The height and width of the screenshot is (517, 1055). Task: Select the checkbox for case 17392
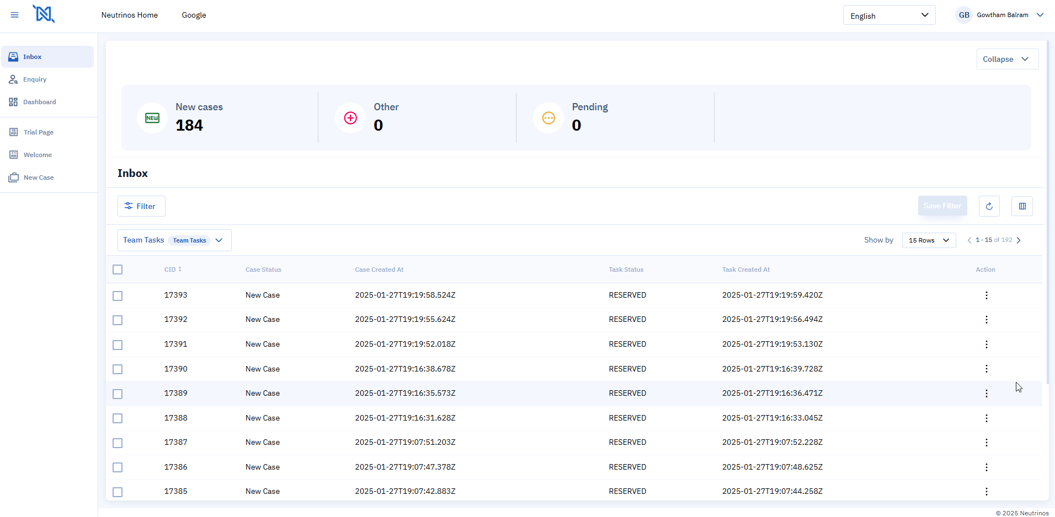coord(118,320)
